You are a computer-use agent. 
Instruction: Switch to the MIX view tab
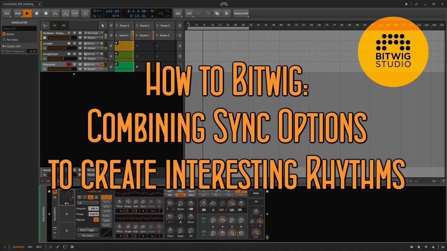tap(30, 247)
